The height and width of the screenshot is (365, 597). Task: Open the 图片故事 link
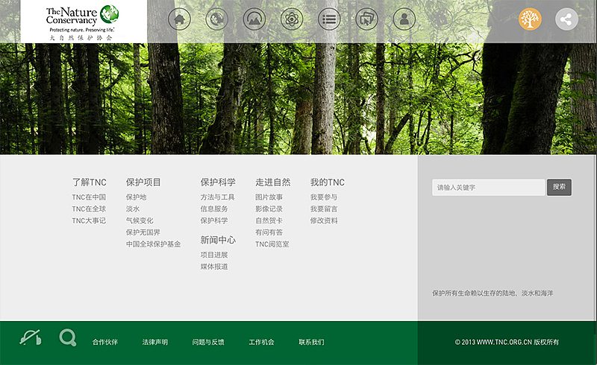pyautogui.click(x=269, y=197)
